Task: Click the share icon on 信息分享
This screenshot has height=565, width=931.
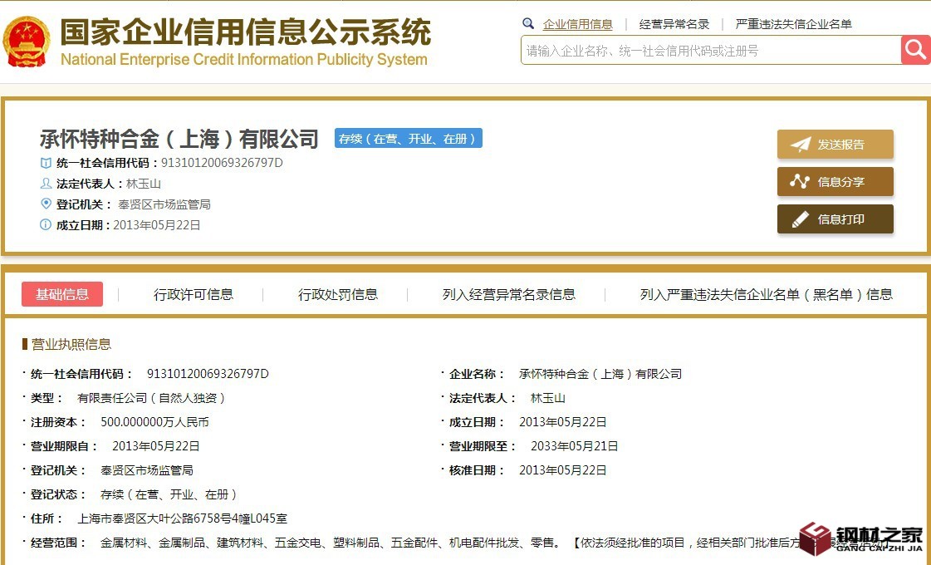Action: 800,182
